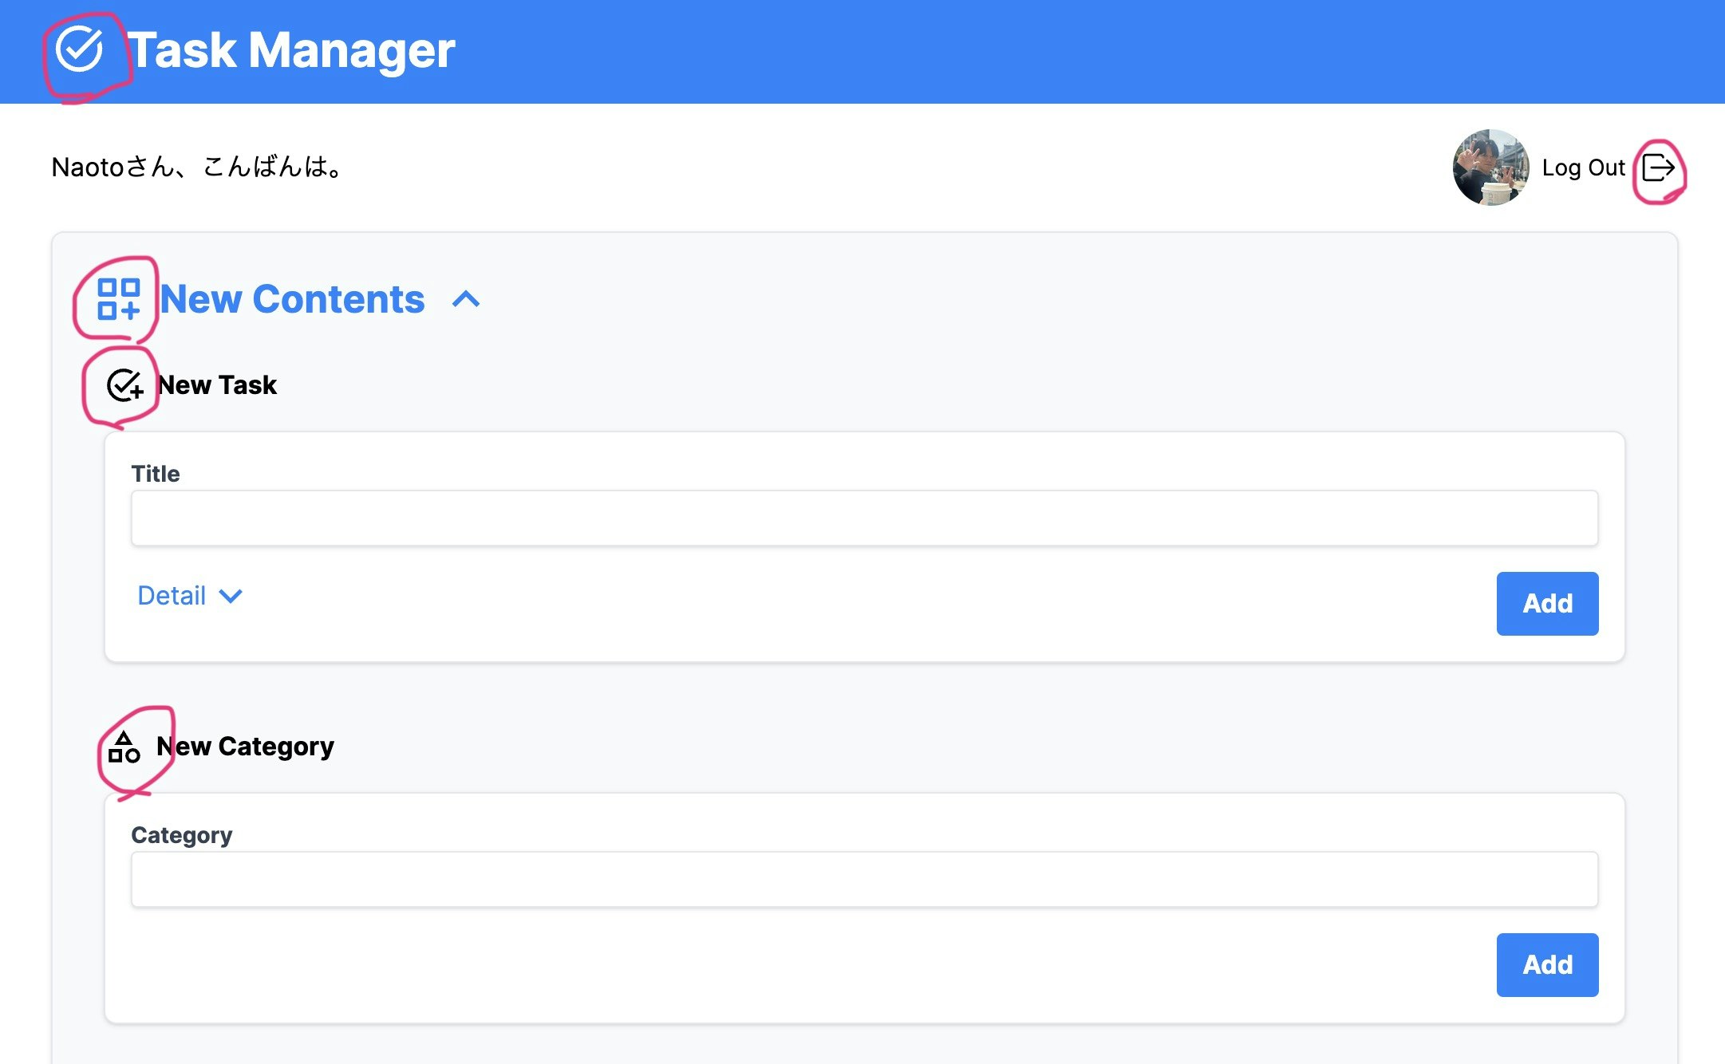The image size is (1725, 1064).
Task: Click the Log Out text link
Action: tap(1583, 168)
